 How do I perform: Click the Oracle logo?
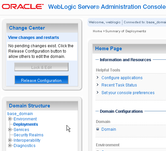23,7
